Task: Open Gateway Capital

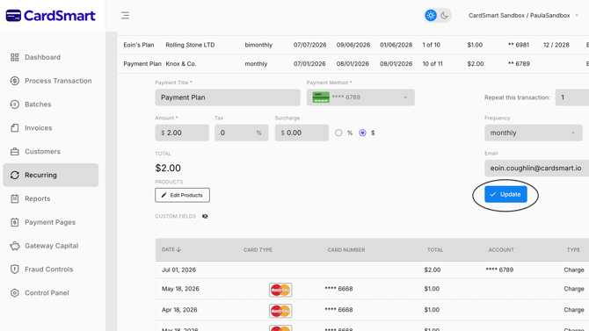Action: tap(51, 246)
